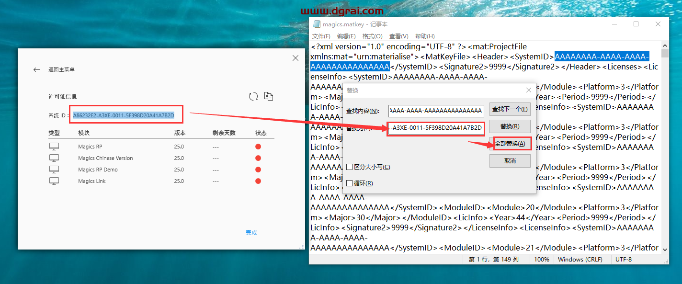The height and width of the screenshot is (284, 682).
Task: Click Notepad scrollbar down arrow
Action: point(665,250)
